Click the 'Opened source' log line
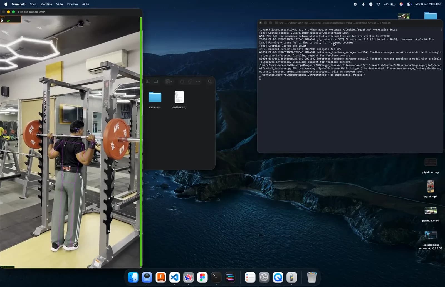 pyautogui.click(x=304, y=33)
